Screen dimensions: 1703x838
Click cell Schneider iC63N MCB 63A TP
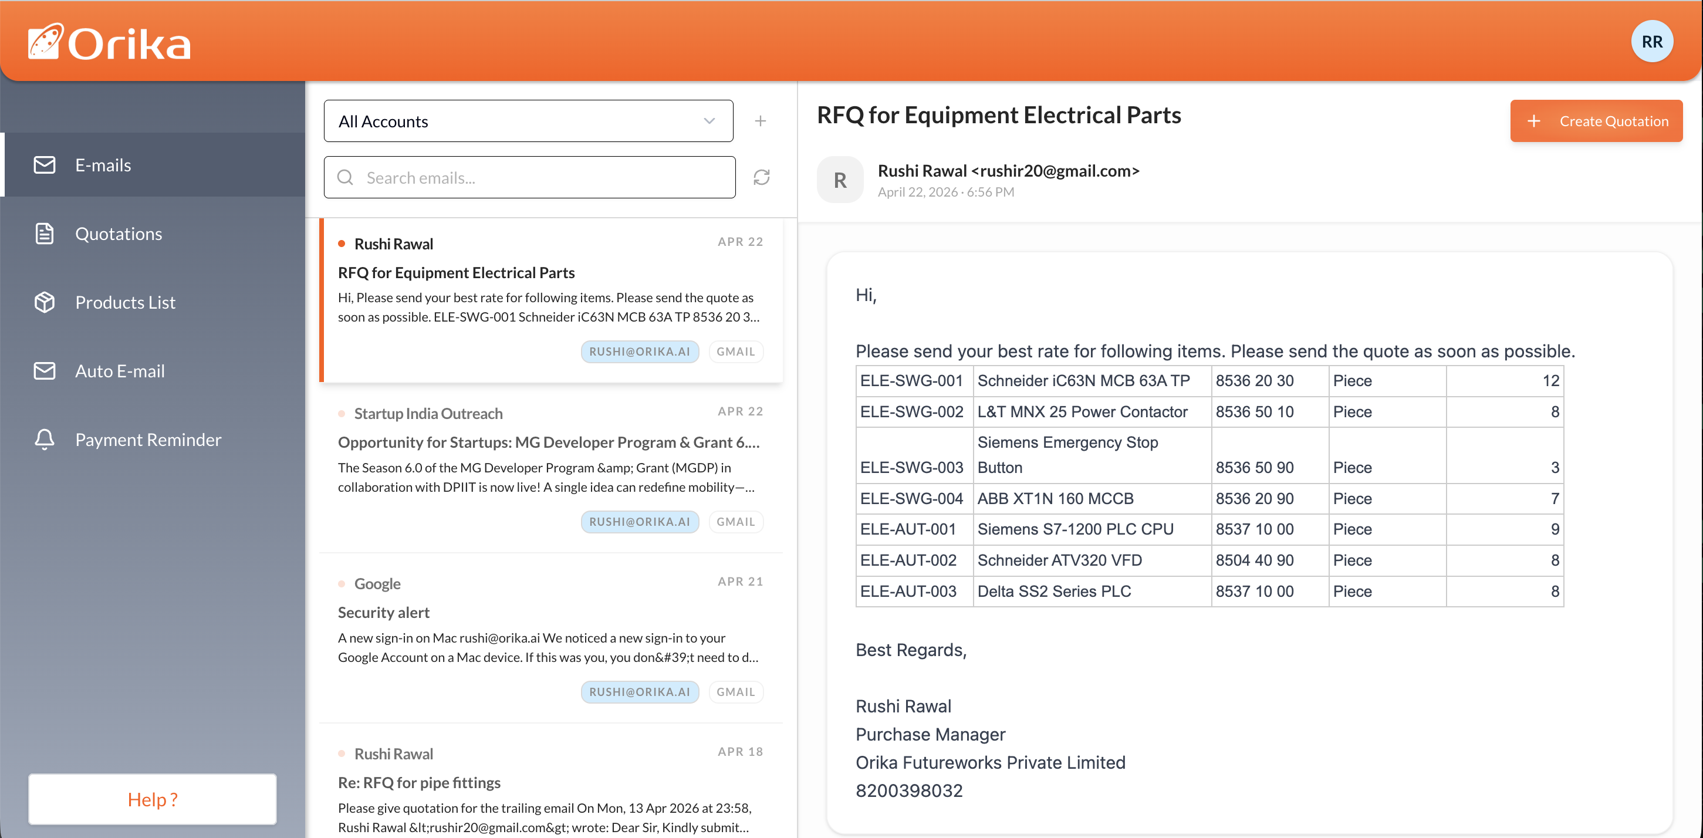tap(1092, 381)
